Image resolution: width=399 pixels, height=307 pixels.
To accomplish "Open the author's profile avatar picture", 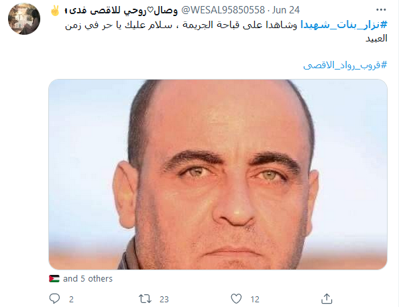I will click(x=24, y=19).
